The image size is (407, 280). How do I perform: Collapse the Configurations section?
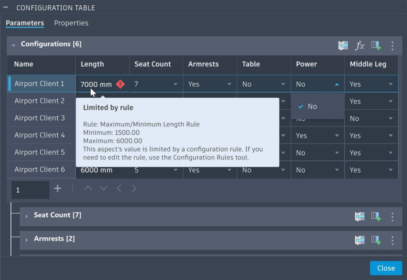(x=14, y=45)
